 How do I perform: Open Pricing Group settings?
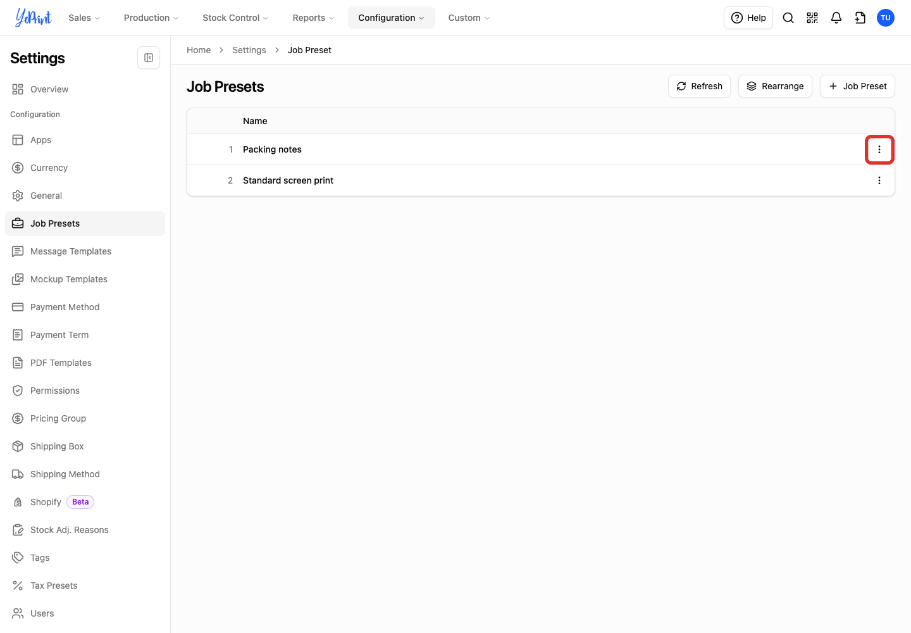(x=85, y=418)
